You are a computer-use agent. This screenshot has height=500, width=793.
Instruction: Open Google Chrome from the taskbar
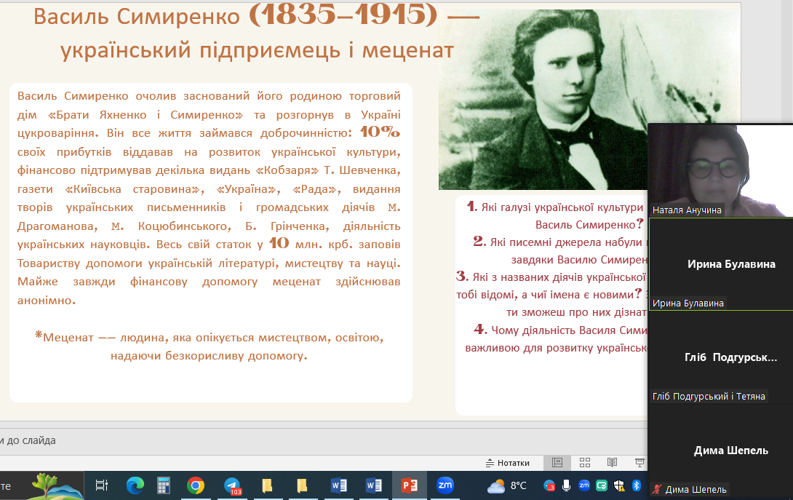coord(195,486)
